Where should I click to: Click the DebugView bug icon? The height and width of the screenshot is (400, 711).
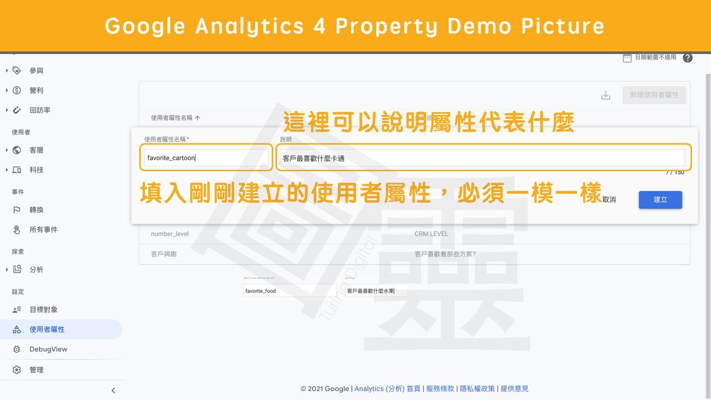(x=17, y=349)
